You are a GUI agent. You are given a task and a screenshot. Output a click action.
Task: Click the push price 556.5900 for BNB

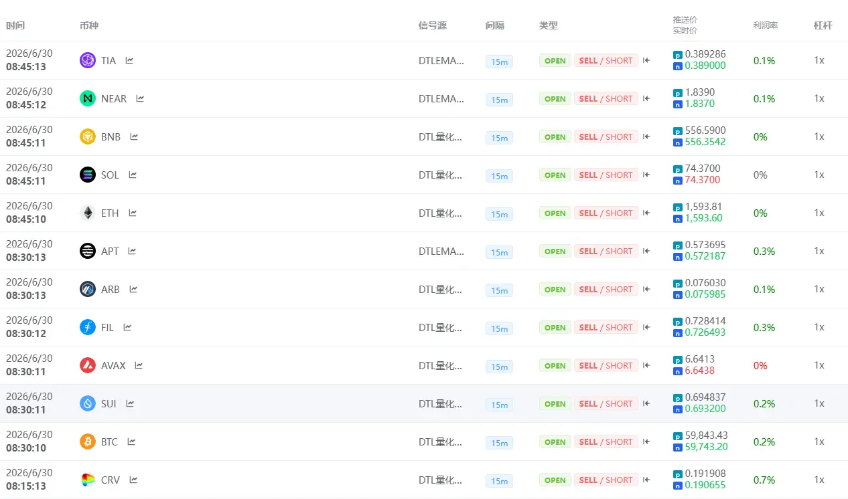pos(705,130)
